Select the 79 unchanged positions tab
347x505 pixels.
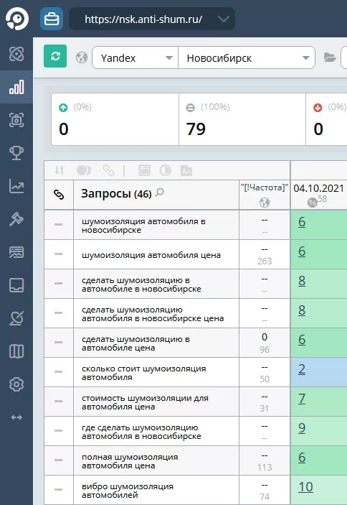(x=242, y=119)
